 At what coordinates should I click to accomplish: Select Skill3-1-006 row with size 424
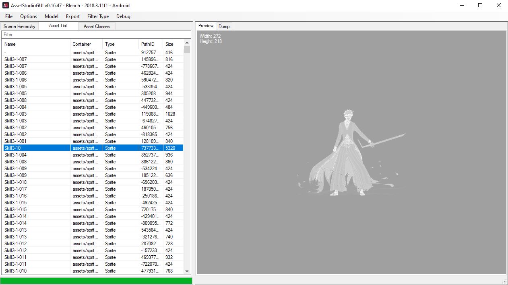tap(93, 73)
